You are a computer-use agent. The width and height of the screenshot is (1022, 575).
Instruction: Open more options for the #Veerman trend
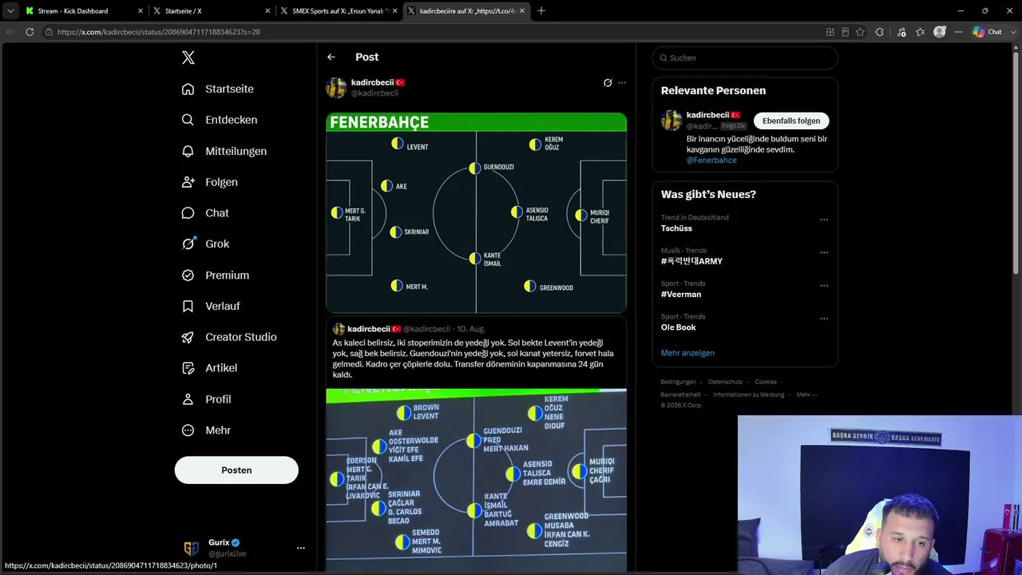(x=824, y=285)
